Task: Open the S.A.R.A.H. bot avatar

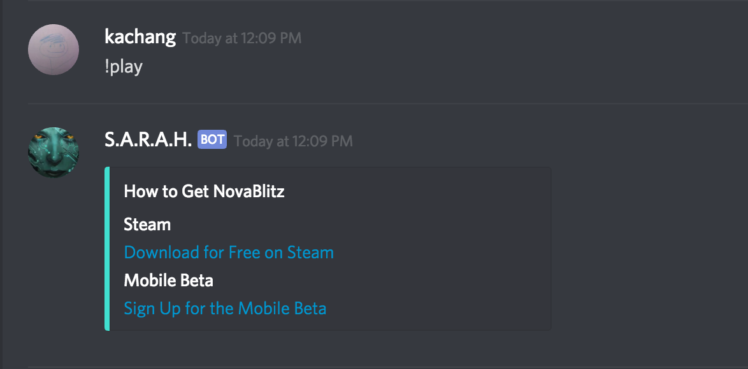Action: click(x=54, y=152)
